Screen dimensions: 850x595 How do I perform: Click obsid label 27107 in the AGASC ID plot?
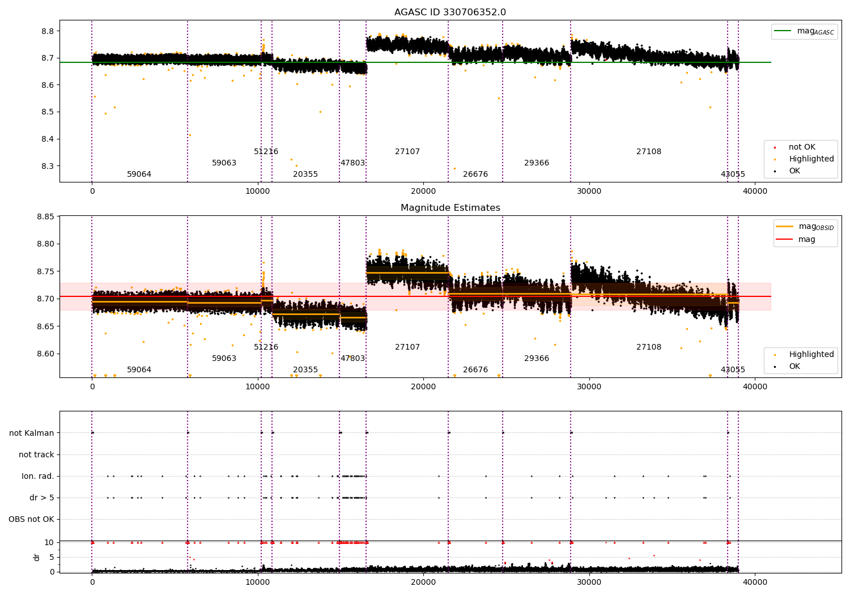click(407, 152)
